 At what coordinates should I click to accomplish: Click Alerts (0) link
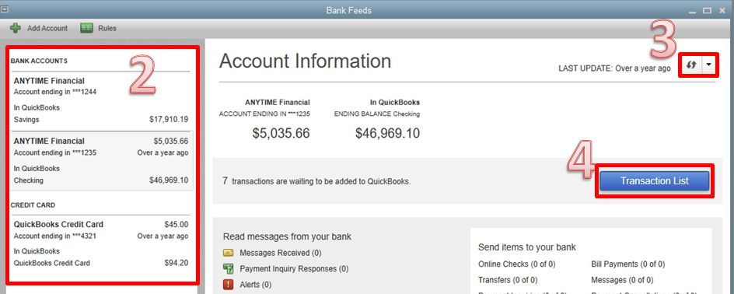point(255,285)
